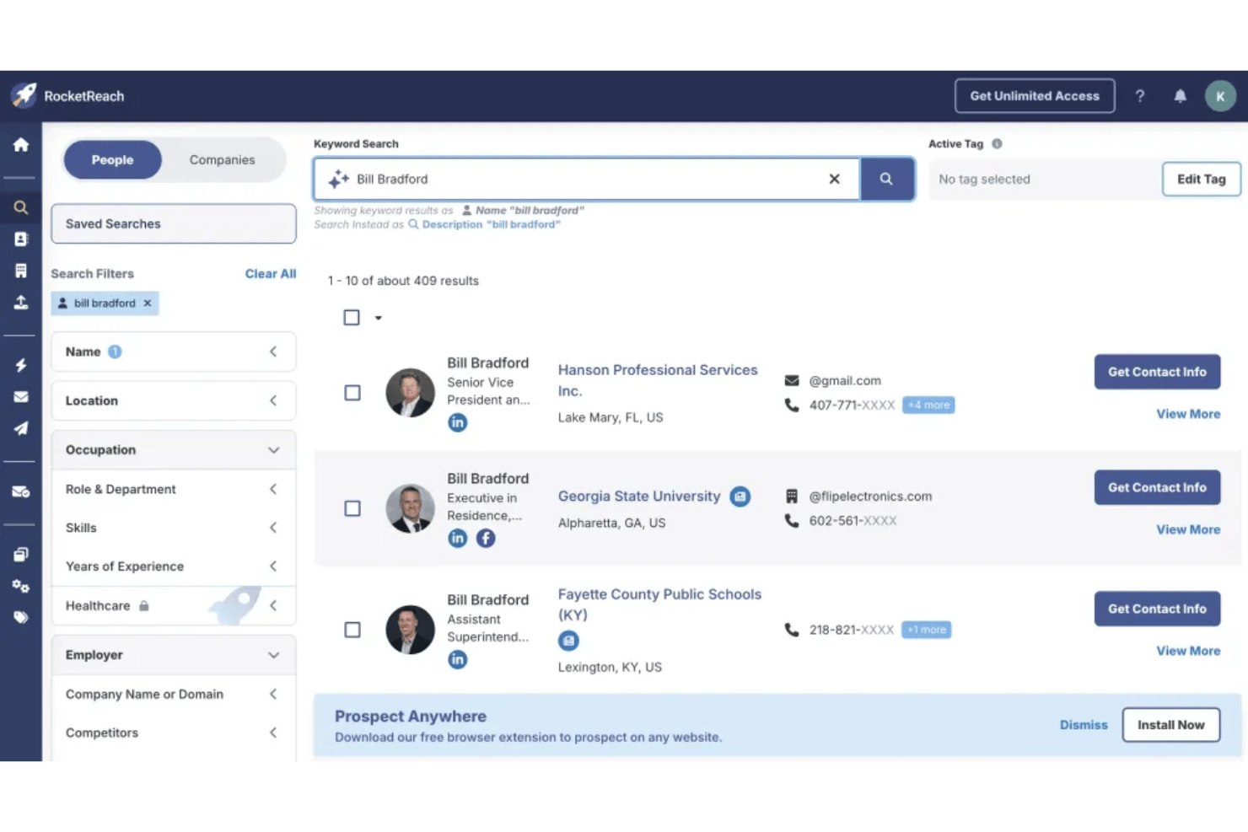1248x832 pixels.
Task: Click the envelope-with-checkmark sidebar icon
Action: click(x=21, y=491)
